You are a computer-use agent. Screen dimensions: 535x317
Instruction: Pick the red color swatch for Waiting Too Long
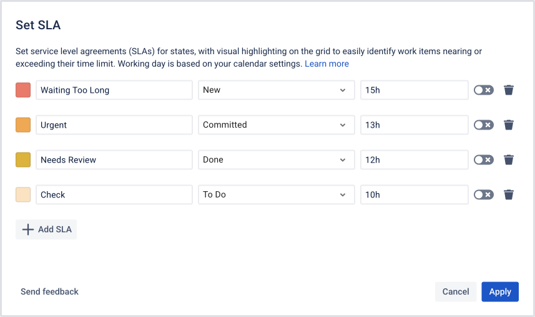coord(23,90)
